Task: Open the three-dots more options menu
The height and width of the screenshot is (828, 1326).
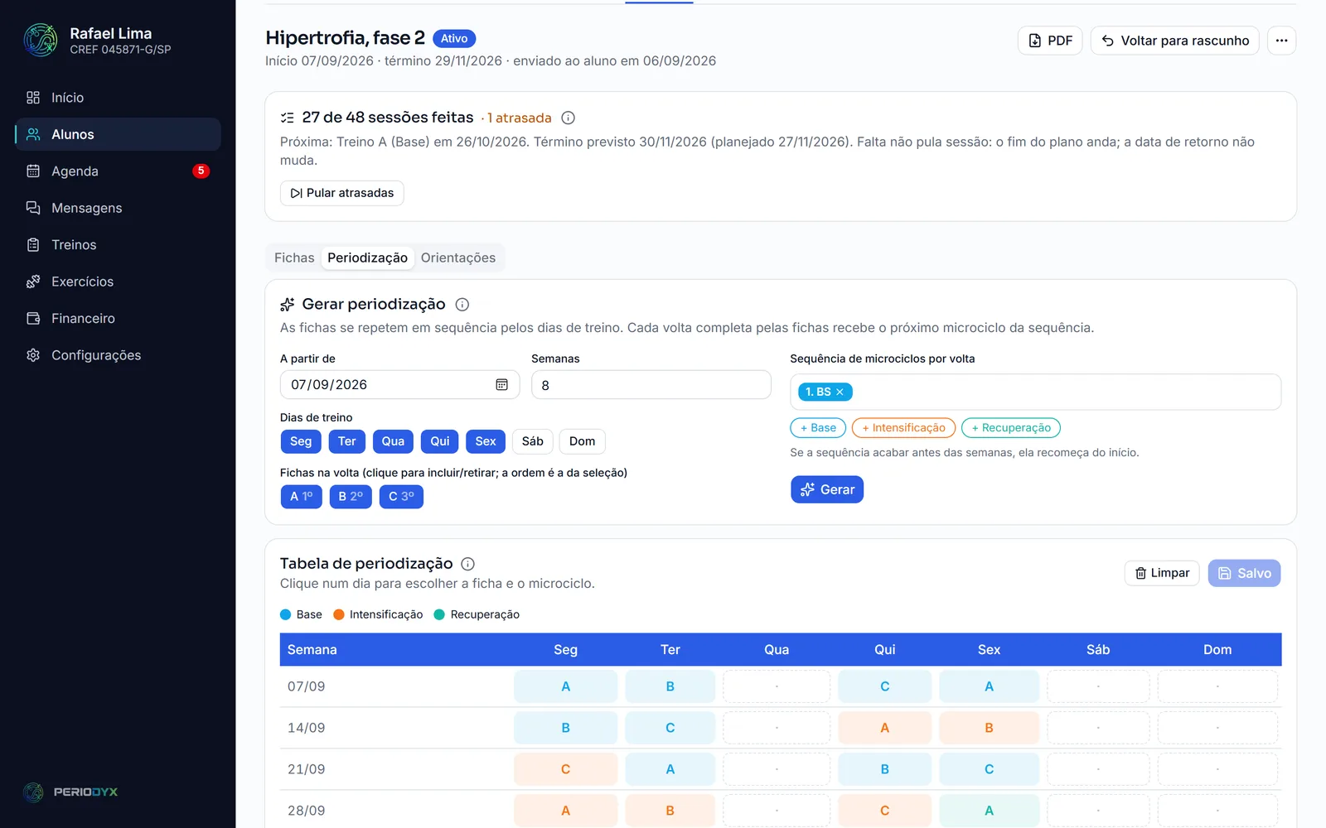Action: pos(1281,41)
